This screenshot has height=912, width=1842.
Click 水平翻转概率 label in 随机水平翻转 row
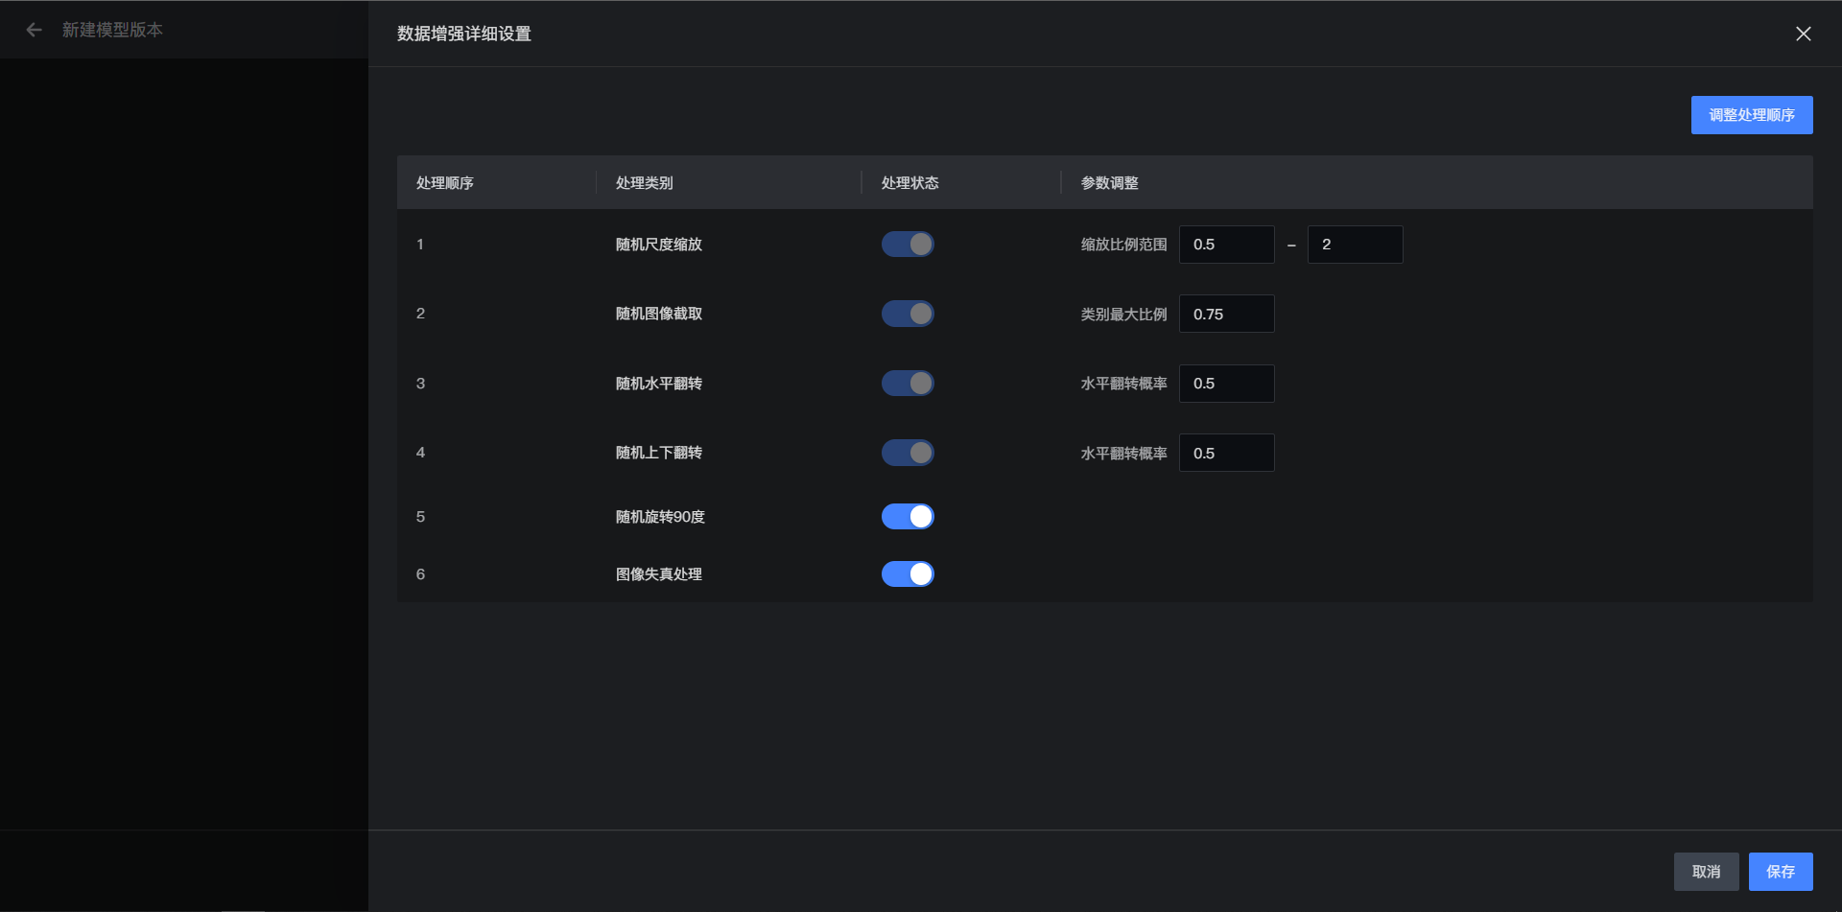(1124, 384)
